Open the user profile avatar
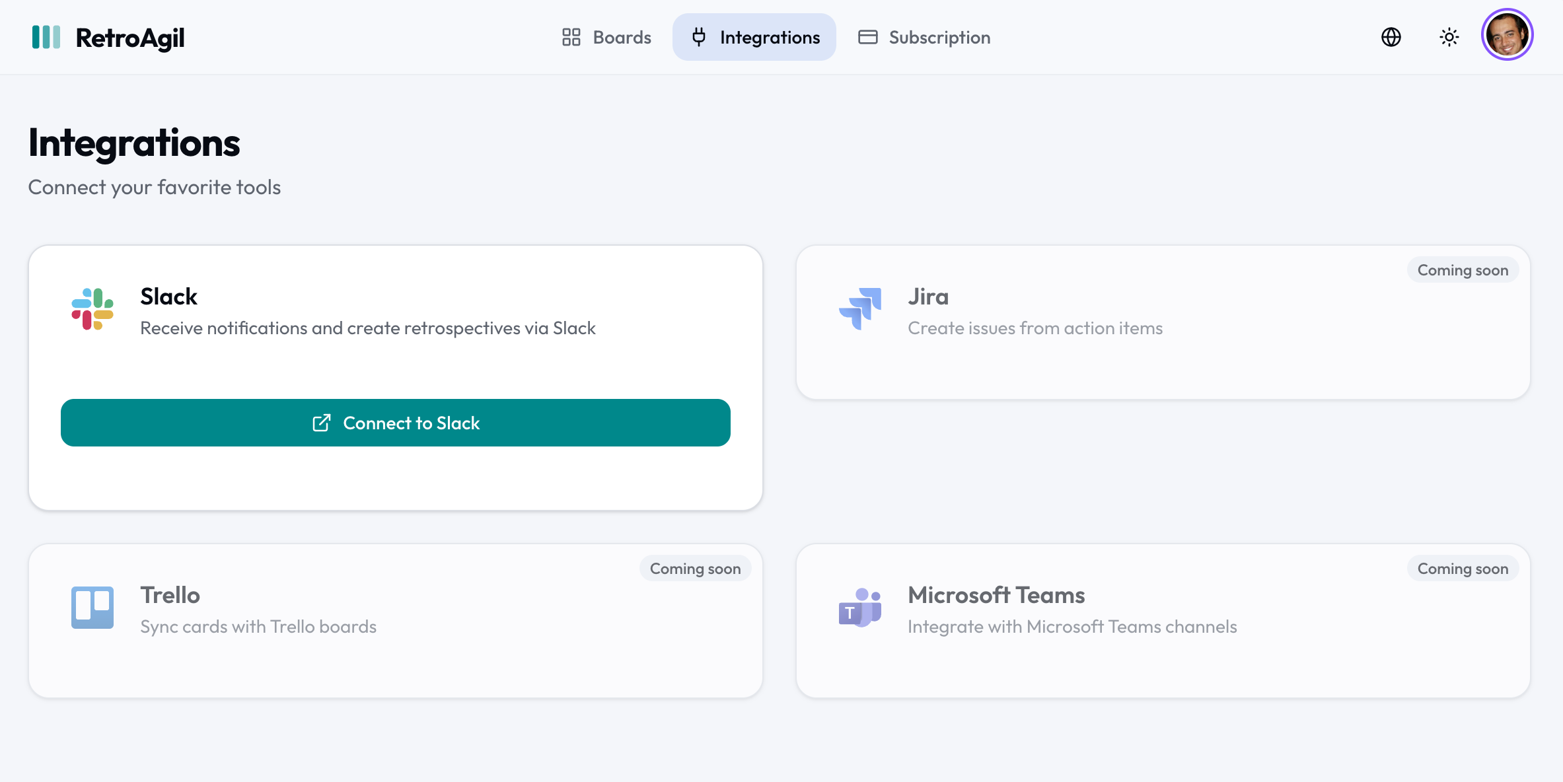The width and height of the screenshot is (1563, 782). 1507,35
